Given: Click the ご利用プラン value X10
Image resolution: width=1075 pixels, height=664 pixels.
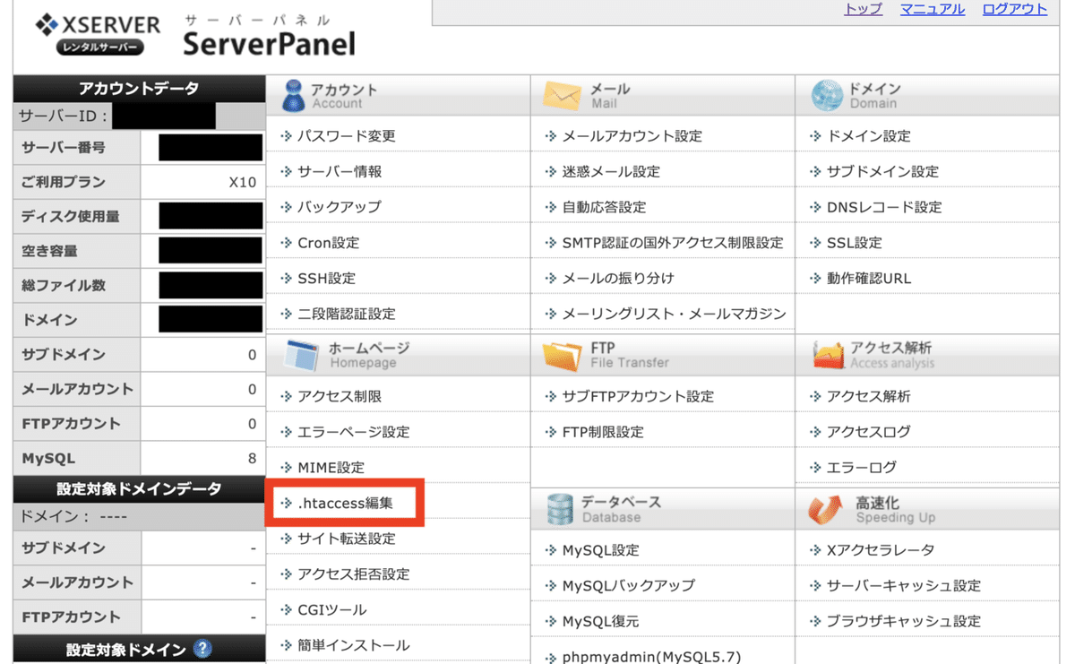Looking at the screenshot, I should point(242,183).
